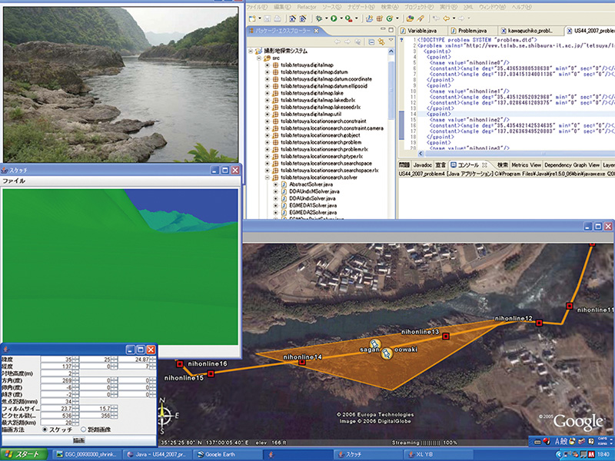Expand the tslab.tetsuya.digitalmap package
Image resolution: width=615 pixels, height=461 pixels.
coord(267,65)
